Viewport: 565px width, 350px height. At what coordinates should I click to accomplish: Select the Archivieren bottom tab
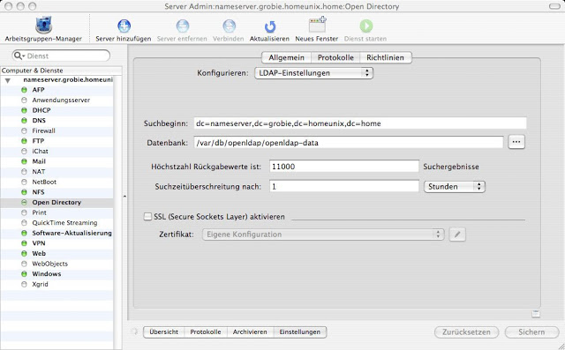(250, 332)
